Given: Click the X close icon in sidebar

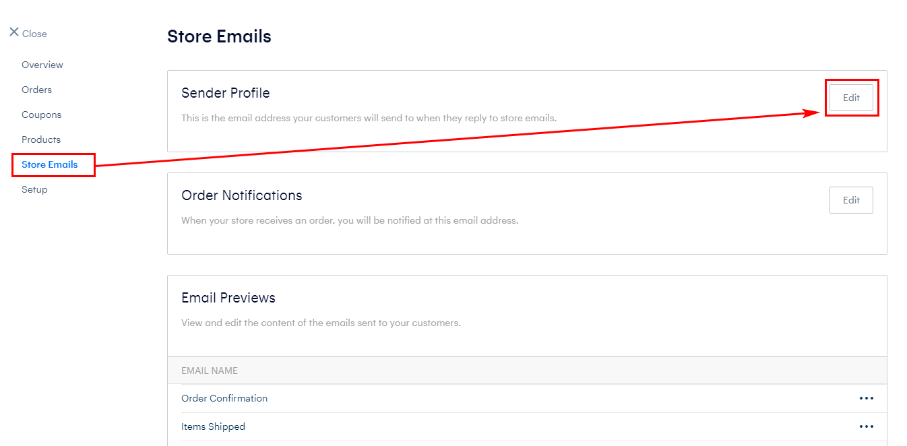Looking at the screenshot, I should (14, 32).
